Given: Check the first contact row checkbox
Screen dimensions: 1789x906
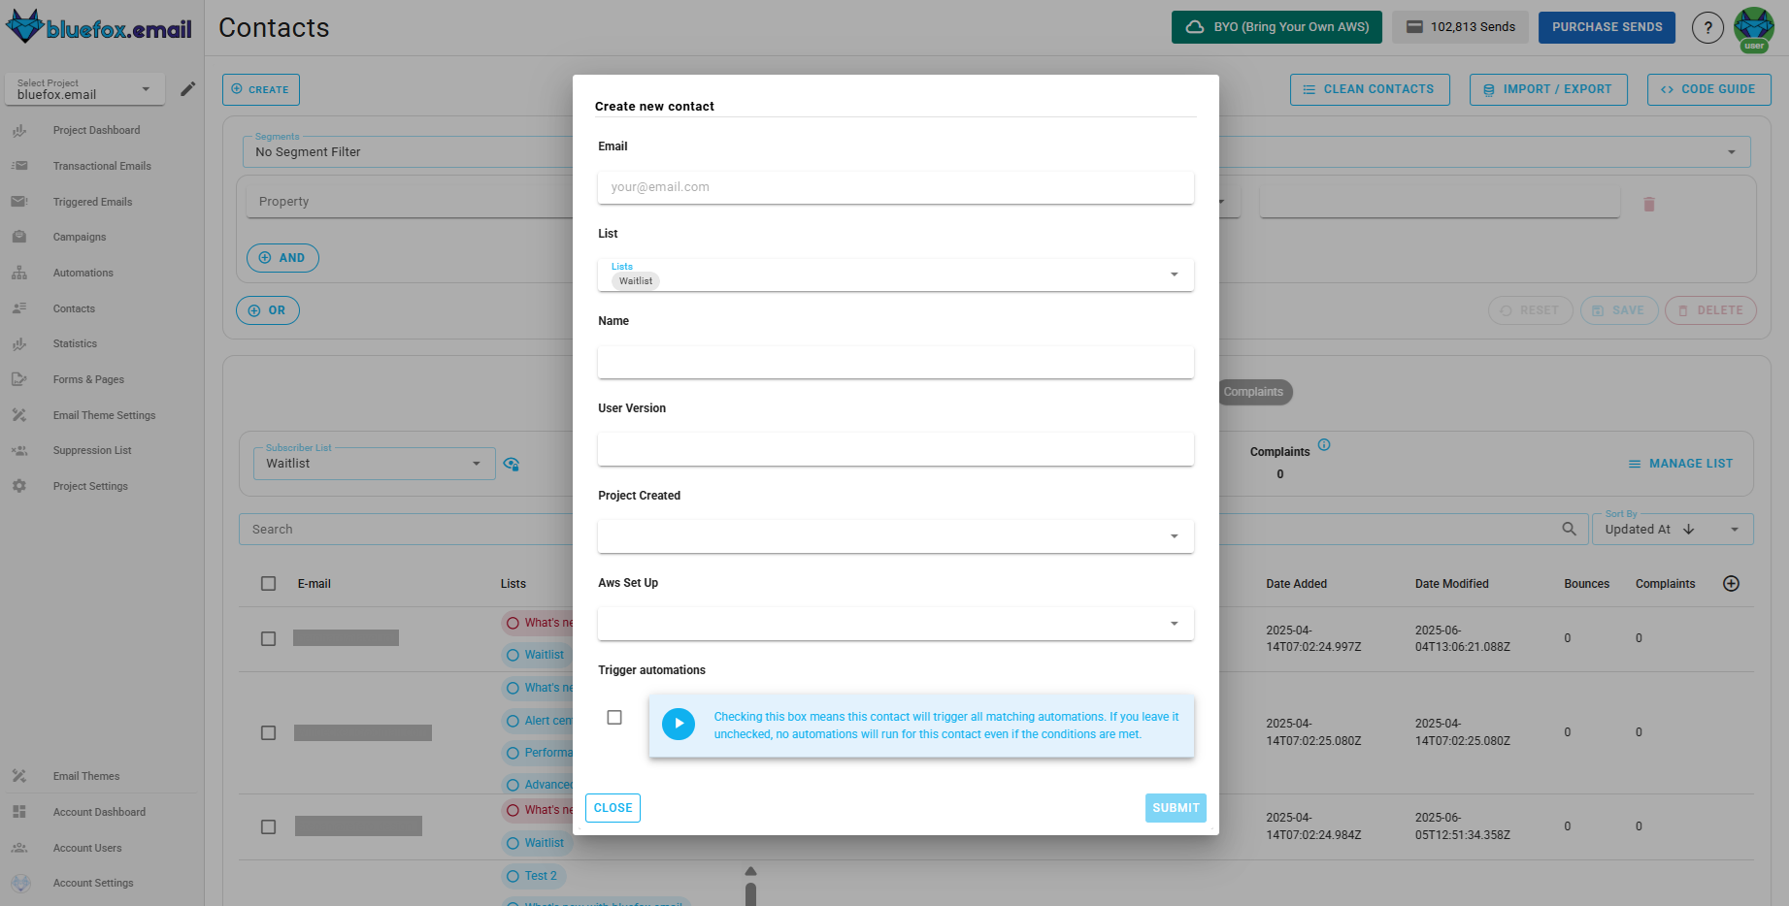Looking at the screenshot, I should click(x=269, y=638).
